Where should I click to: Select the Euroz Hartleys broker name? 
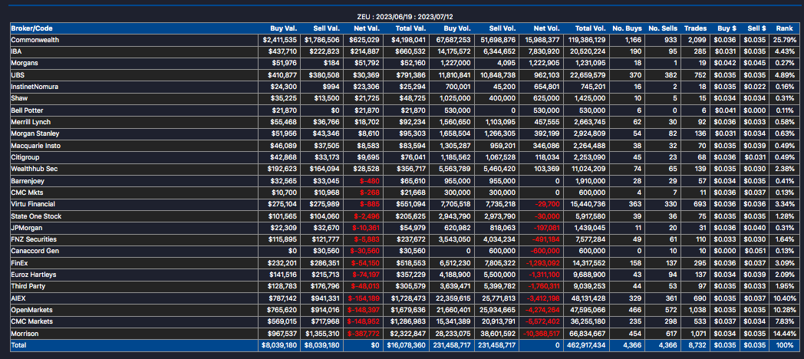click(33, 275)
